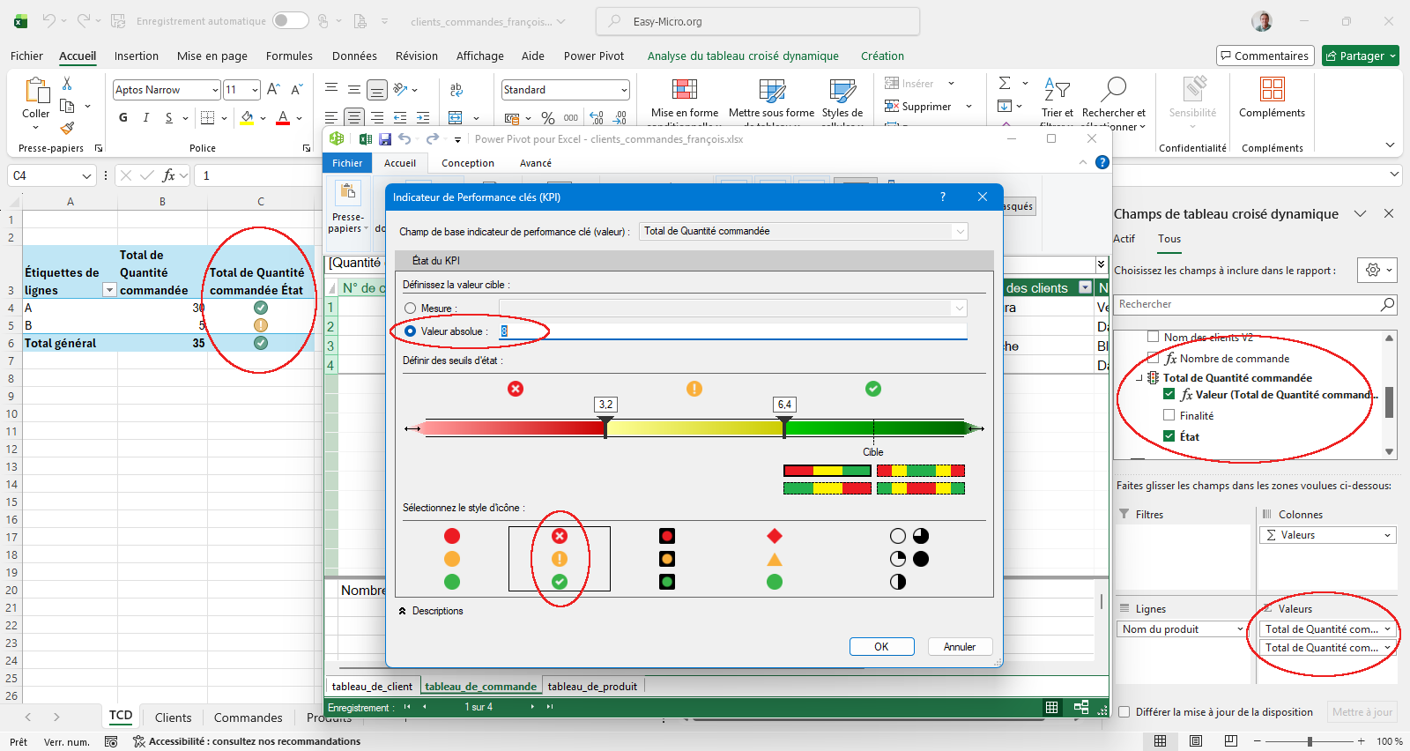Open the Power Pivot Conception tab
Image resolution: width=1410 pixels, height=751 pixels.
pyautogui.click(x=467, y=163)
